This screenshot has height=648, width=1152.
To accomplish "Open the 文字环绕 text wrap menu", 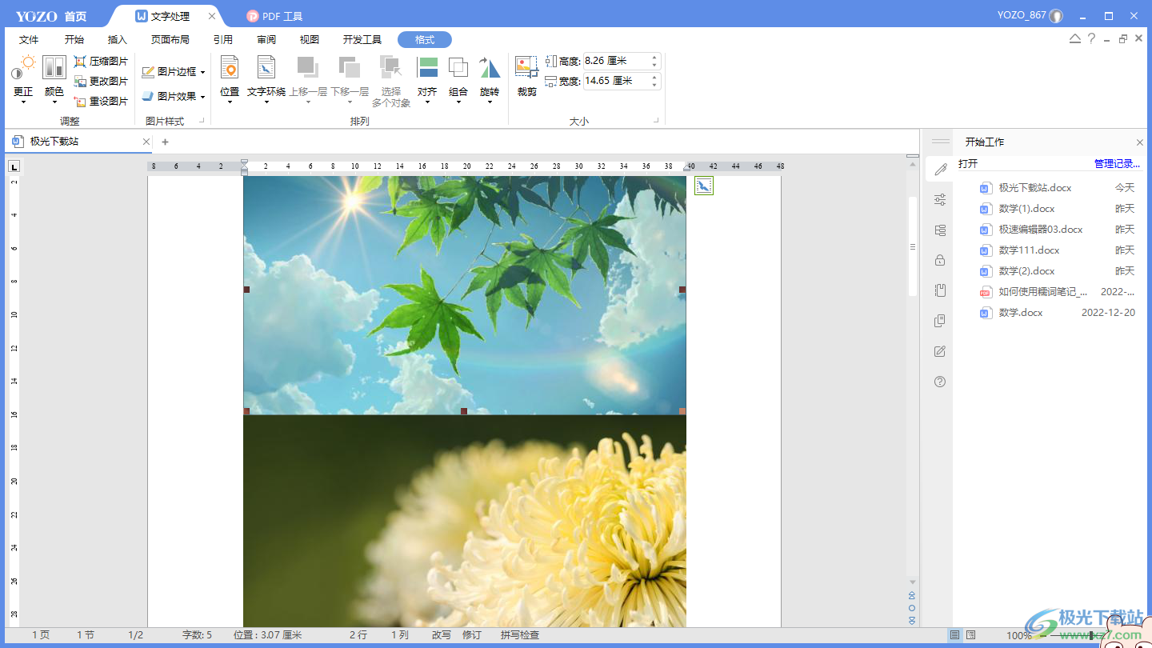I will pos(266,78).
